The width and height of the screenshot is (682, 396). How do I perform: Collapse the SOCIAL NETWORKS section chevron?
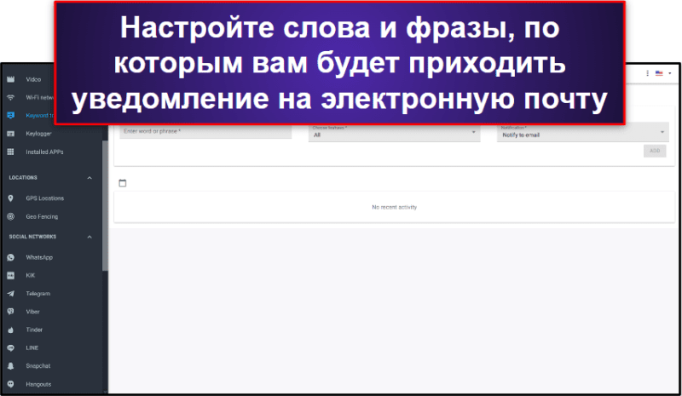[90, 237]
